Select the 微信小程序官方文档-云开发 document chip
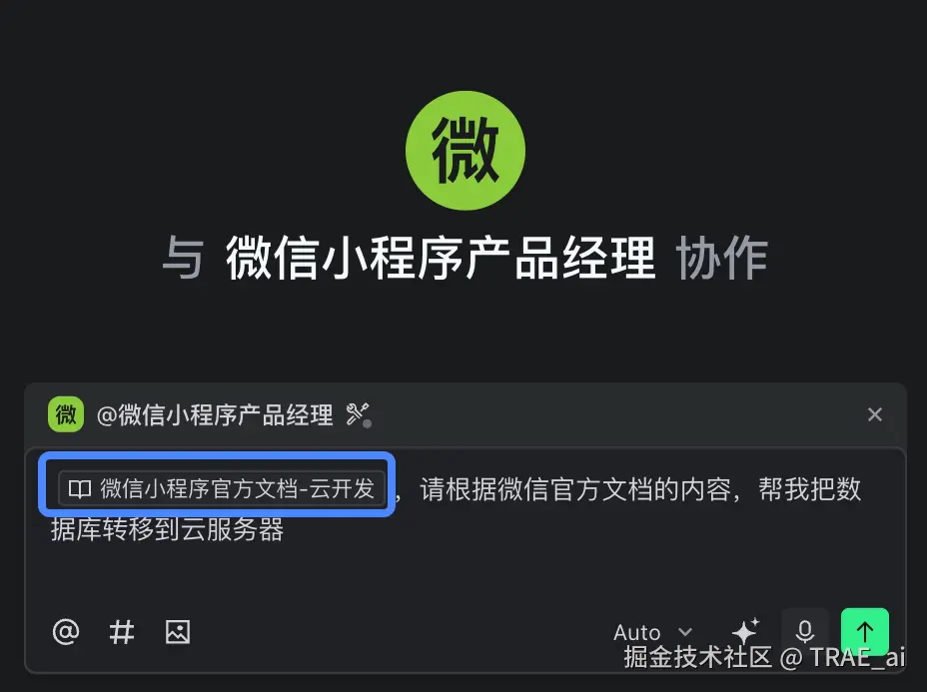The height and width of the screenshot is (692, 927). (222, 488)
